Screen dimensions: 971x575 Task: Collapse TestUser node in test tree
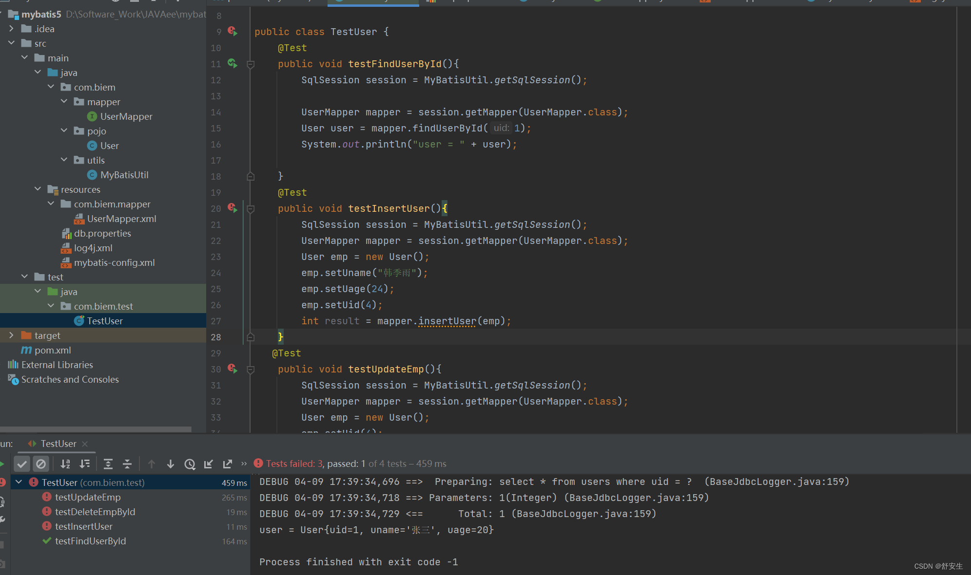[19, 482]
